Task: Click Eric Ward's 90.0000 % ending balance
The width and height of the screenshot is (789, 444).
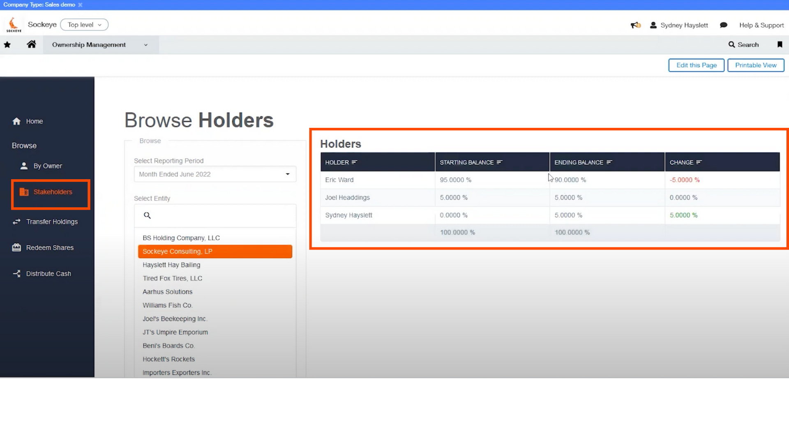Action: (570, 180)
